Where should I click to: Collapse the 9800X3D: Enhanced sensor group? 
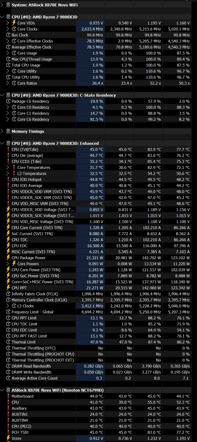coord(3,143)
